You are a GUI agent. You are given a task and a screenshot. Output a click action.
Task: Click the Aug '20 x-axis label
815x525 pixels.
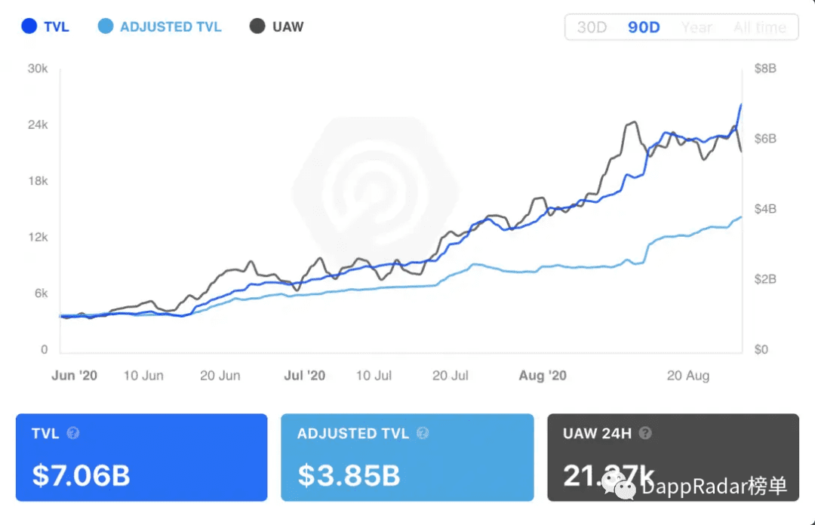tap(543, 376)
